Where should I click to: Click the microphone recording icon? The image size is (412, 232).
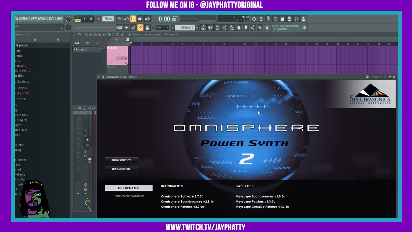pos(268,19)
